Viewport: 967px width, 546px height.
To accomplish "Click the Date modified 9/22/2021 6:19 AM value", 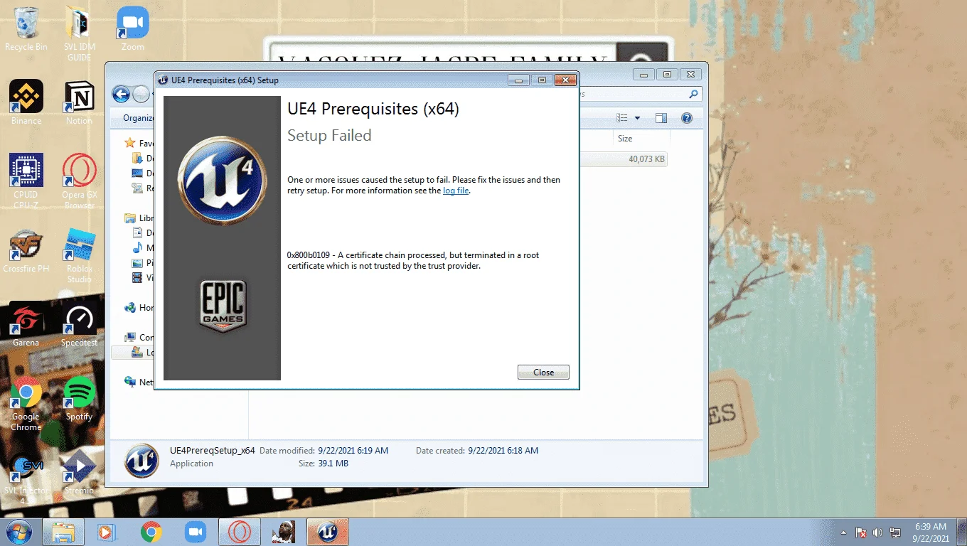I will click(353, 451).
